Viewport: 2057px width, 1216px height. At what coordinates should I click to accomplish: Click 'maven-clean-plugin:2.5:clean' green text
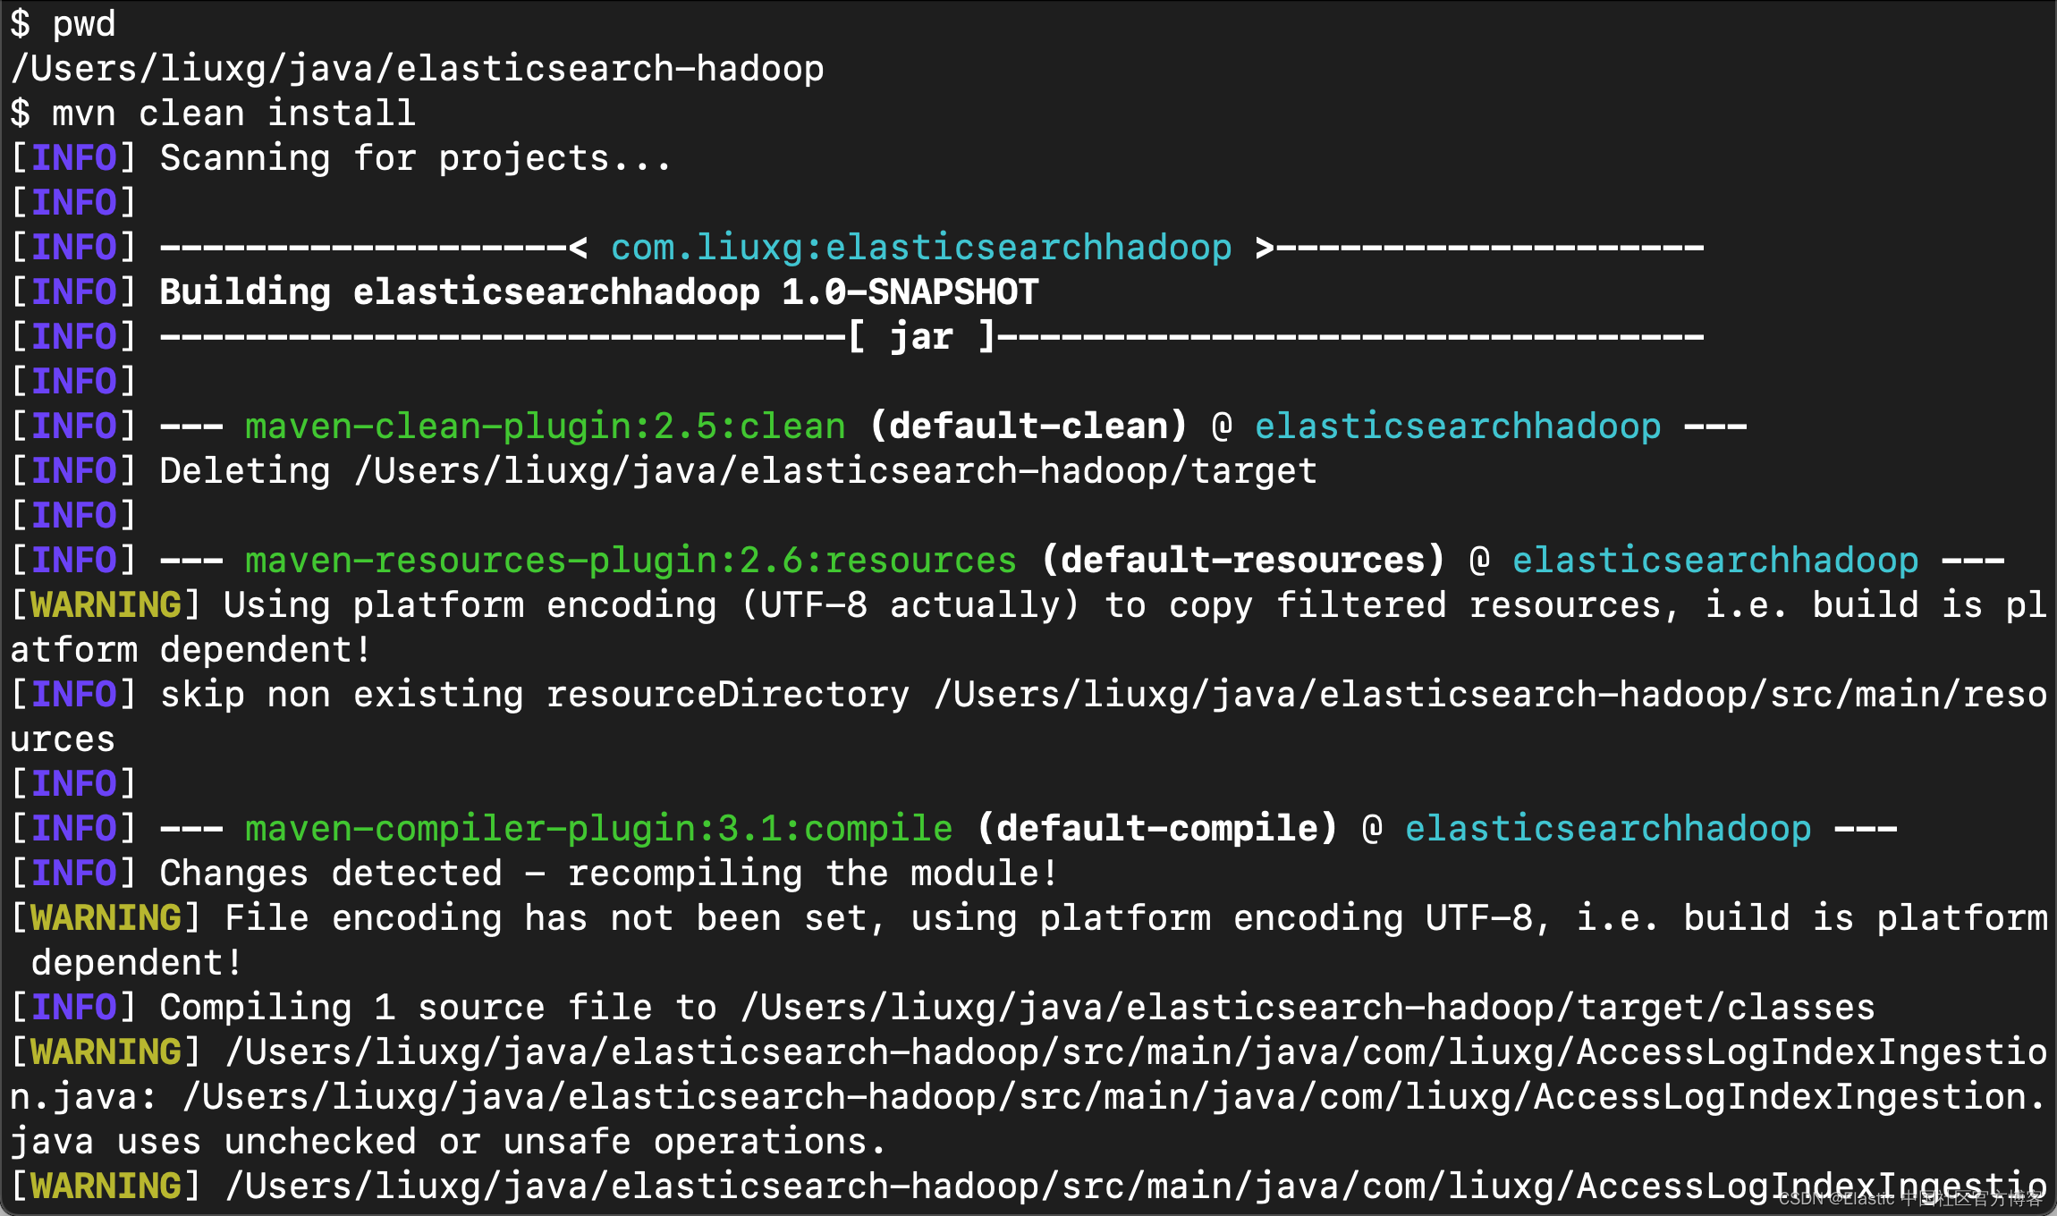tap(545, 426)
